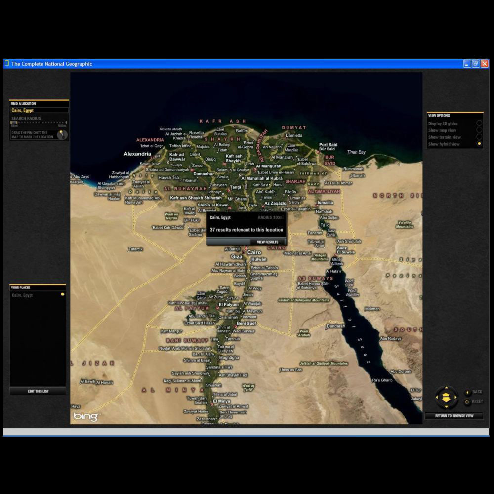Select the Display 3D globe option

479,123
